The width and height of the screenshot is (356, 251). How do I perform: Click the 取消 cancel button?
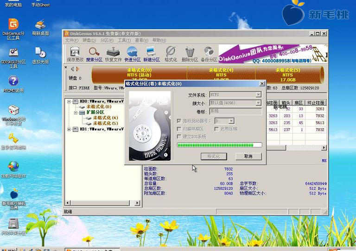coord(248,157)
